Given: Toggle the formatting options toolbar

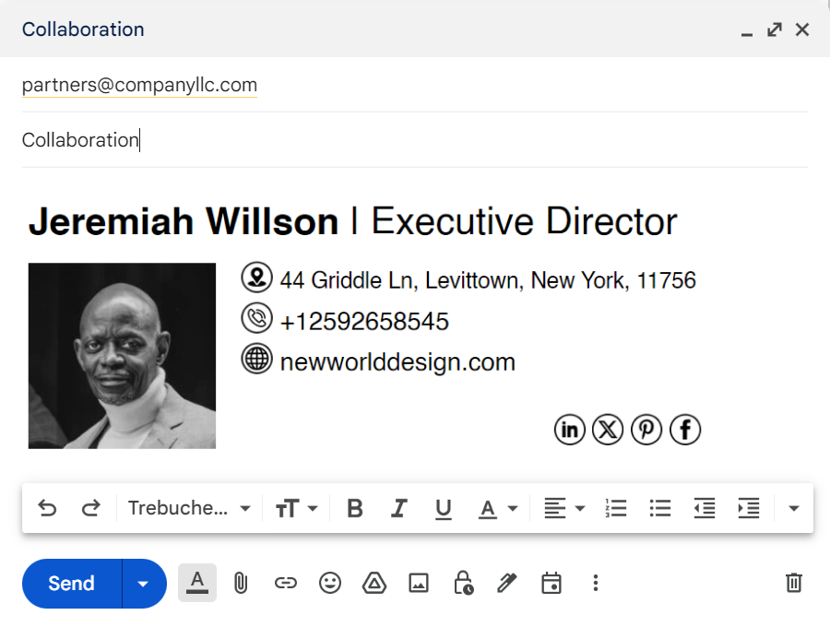Looking at the screenshot, I should coord(197,583).
